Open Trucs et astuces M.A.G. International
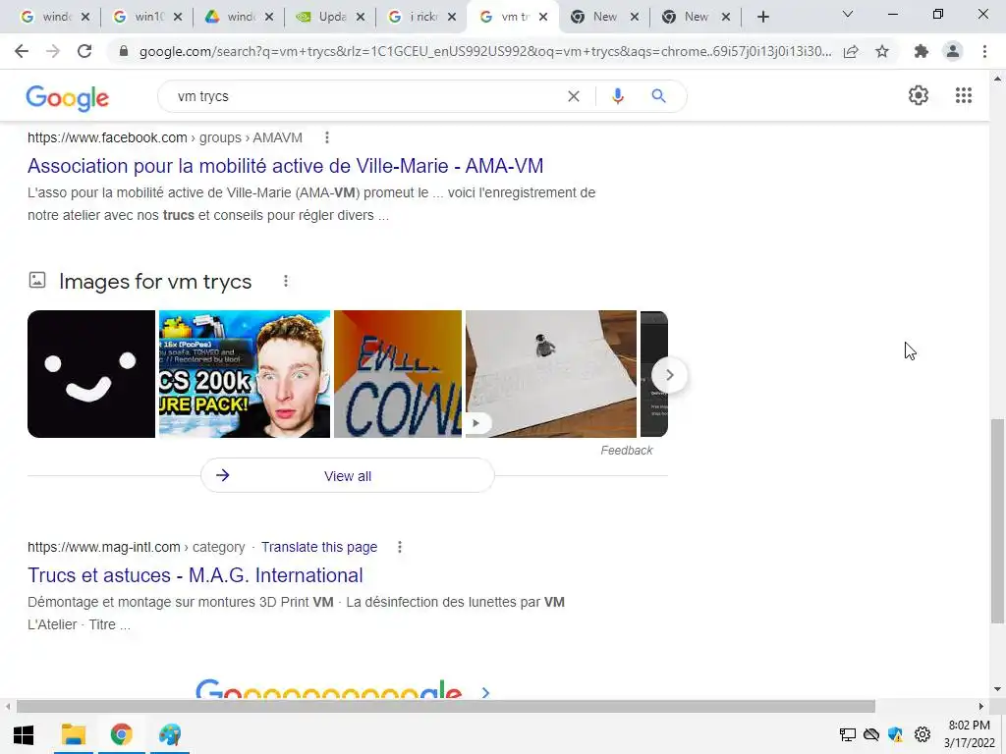1006x754 pixels. coord(196,575)
